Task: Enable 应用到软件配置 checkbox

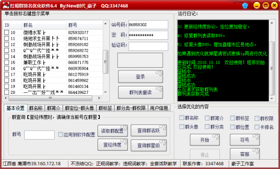Action: [61, 134]
